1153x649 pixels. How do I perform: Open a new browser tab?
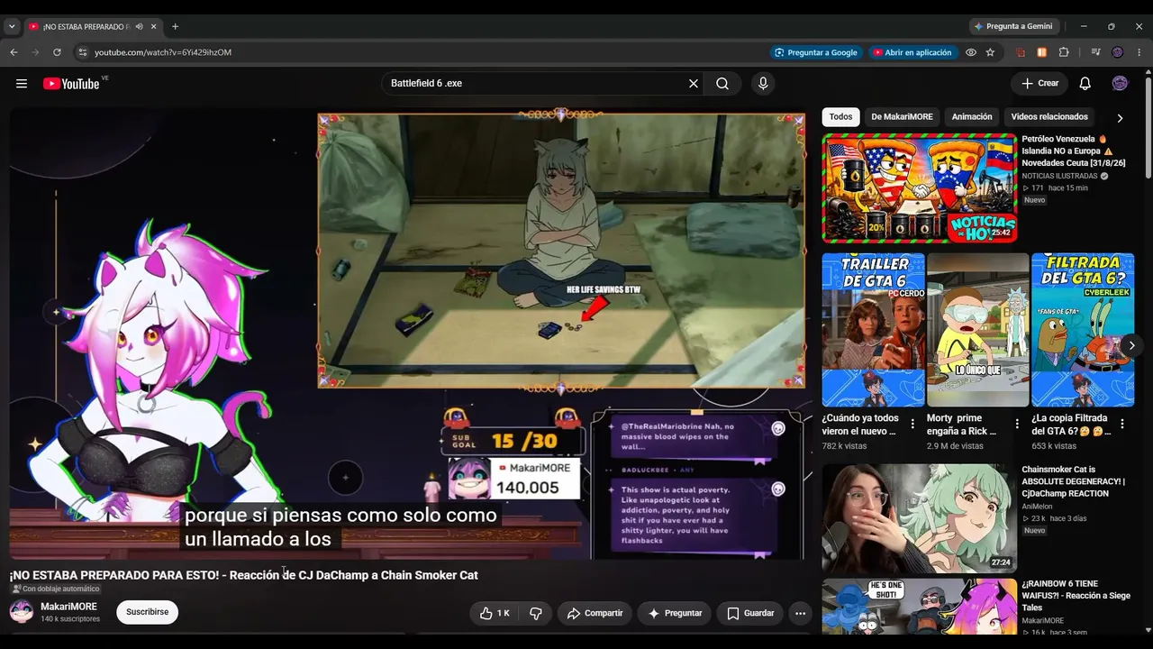pyautogui.click(x=175, y=27)
